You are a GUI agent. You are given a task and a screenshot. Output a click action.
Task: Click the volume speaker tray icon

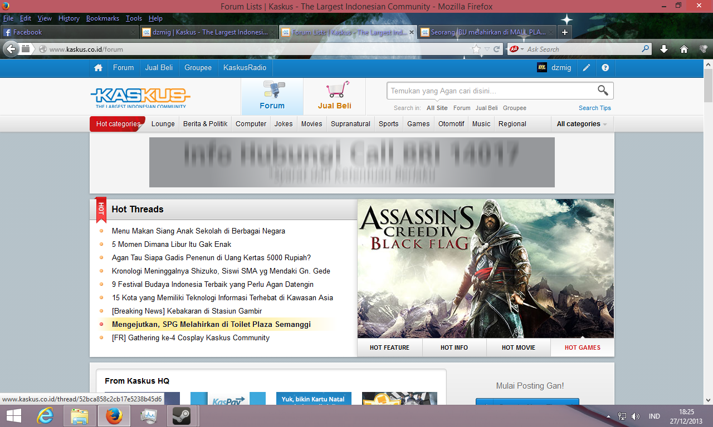click(x=636, y=416)
